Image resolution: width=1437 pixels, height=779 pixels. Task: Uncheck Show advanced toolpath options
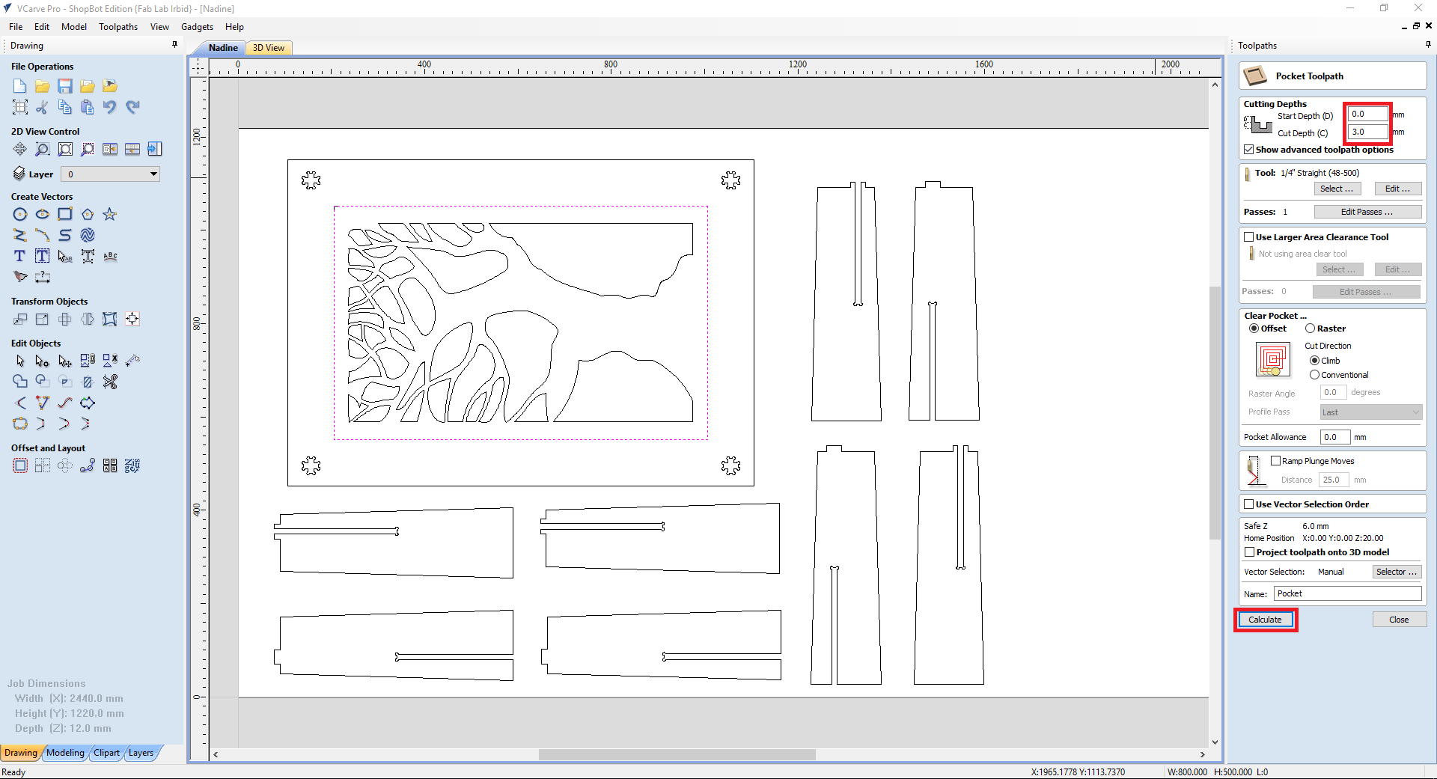pos(1248,150)
